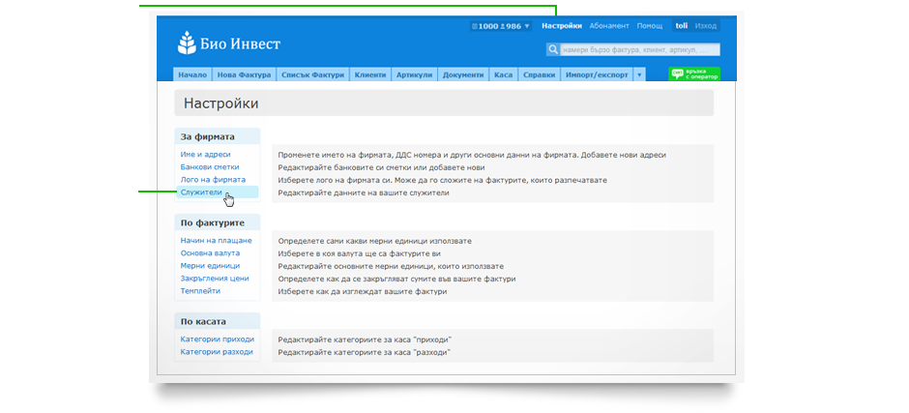Switch to the Клиенти tab
Image resolution: width=909 pixels, height=413 pixels.
click(370, 74)
